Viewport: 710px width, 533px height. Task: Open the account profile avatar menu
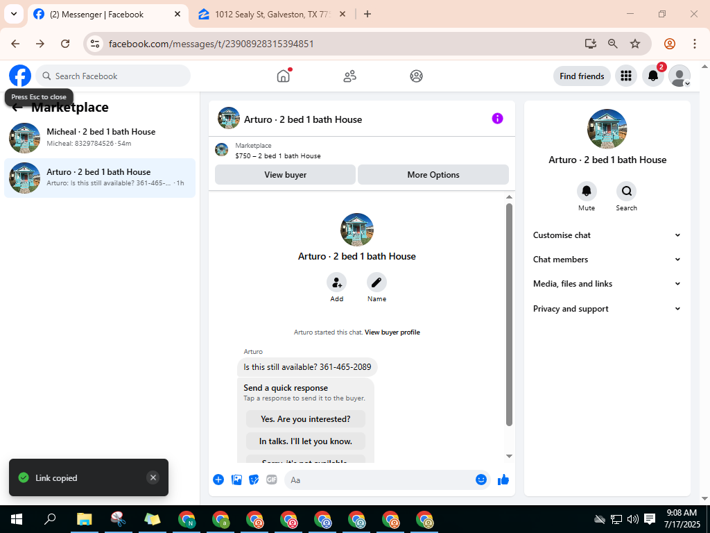(x=679, y=76)
